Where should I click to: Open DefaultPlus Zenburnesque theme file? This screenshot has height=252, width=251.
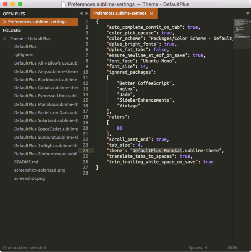(46, 154)
